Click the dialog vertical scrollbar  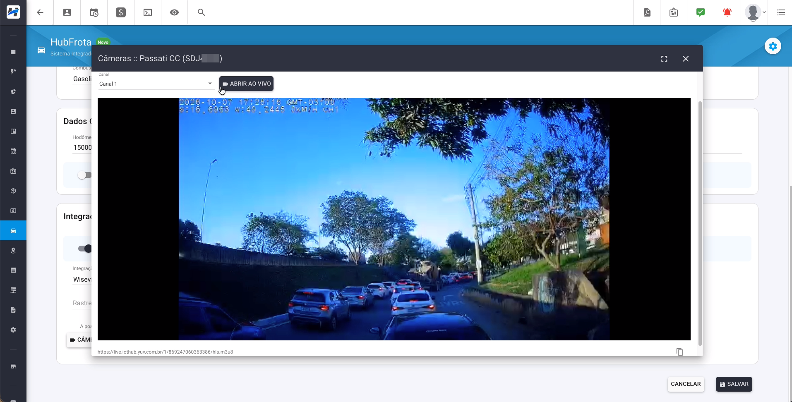[x=700, y=223]
